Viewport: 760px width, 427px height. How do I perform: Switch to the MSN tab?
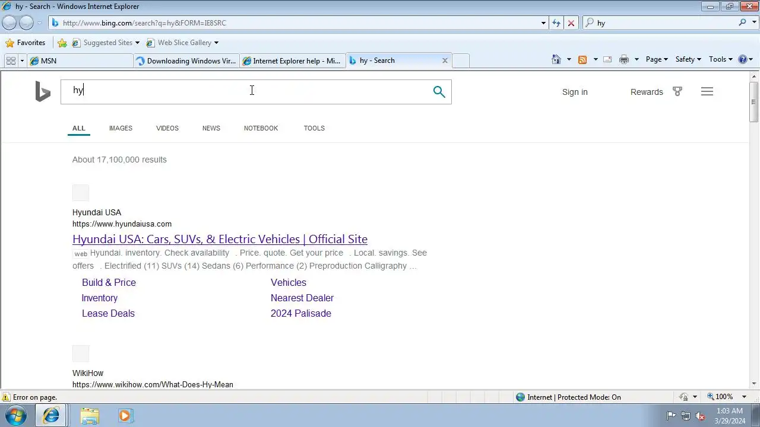(80, 60)
